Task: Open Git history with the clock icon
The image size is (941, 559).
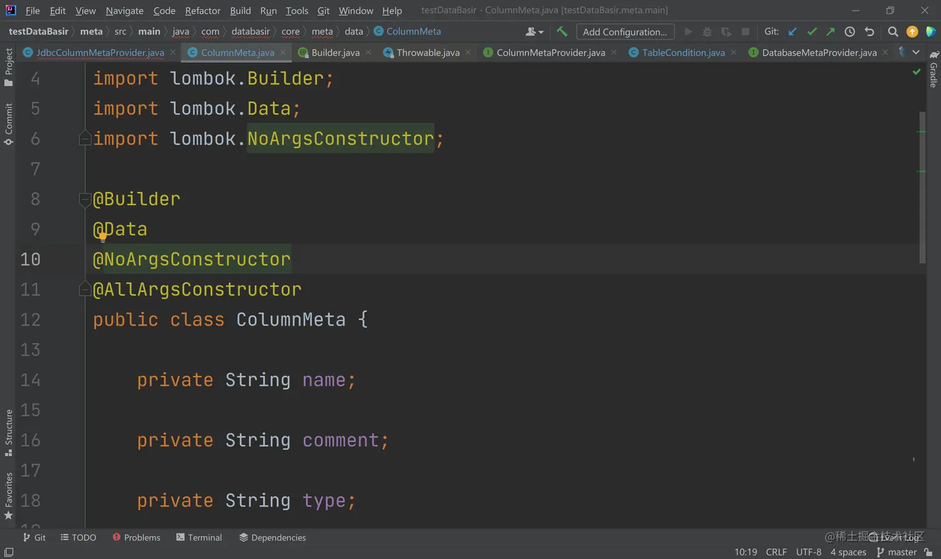Action: click(x=850, y=32)
